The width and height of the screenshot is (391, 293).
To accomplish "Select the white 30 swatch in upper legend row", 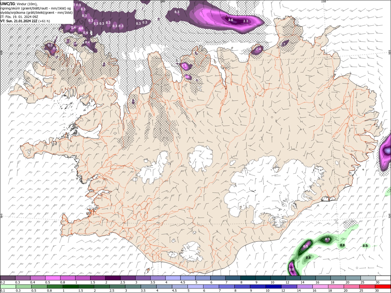I will (383, 278).
